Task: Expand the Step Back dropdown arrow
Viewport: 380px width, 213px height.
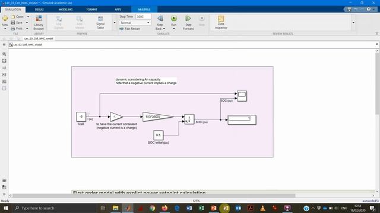Action: pos(164,29)
